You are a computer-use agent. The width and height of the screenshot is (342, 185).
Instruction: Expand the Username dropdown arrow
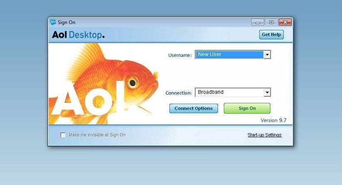267,55
